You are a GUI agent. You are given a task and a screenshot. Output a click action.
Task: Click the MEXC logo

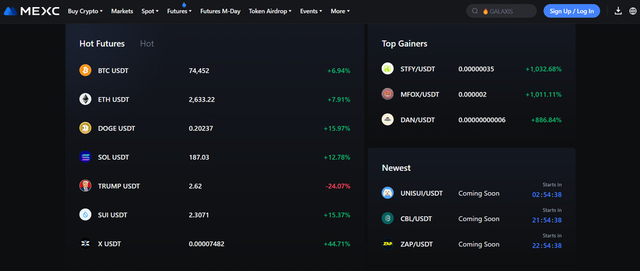point(31,11)
